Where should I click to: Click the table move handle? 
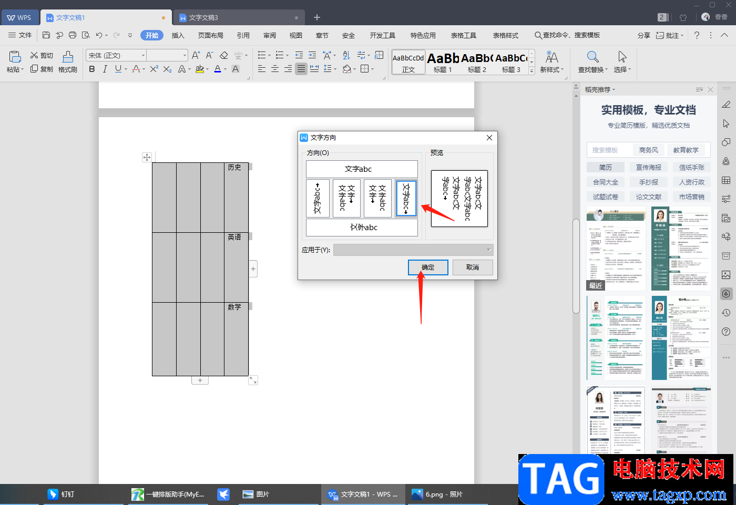[147, 157]
